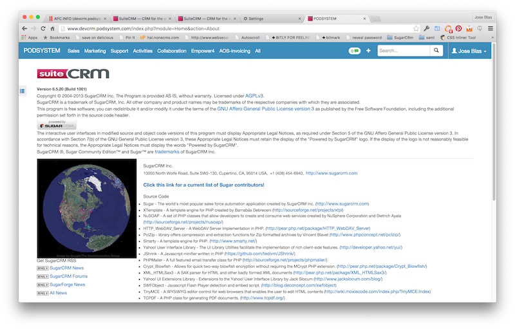
Task: Go back with the browser back arrow
Action: pos(24,28)
